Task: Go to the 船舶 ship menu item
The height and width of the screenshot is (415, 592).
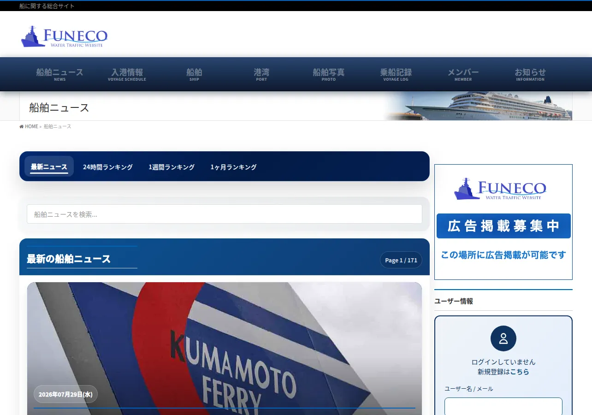Action: click(194, 74)
